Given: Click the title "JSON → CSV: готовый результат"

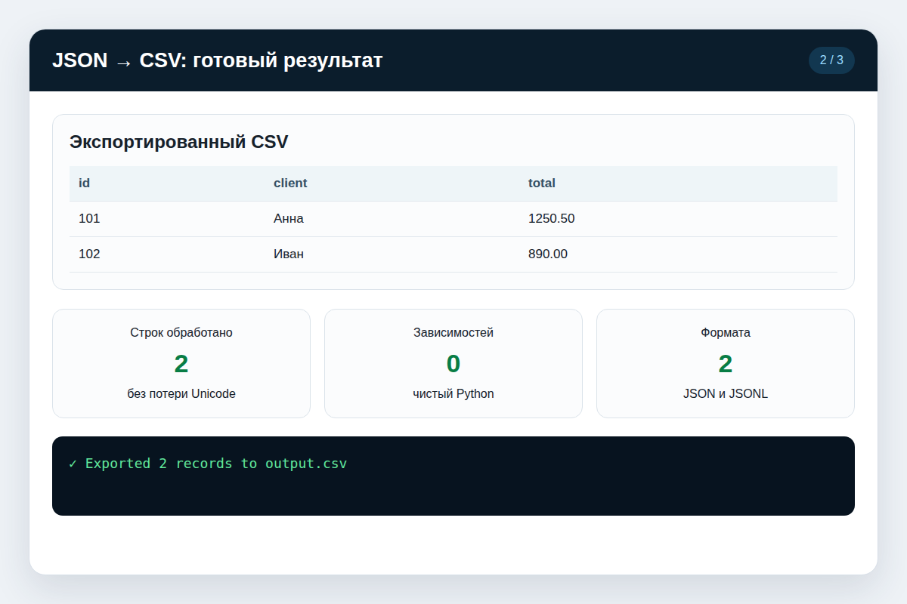Looking at the screenshot, I should (218, 60).
